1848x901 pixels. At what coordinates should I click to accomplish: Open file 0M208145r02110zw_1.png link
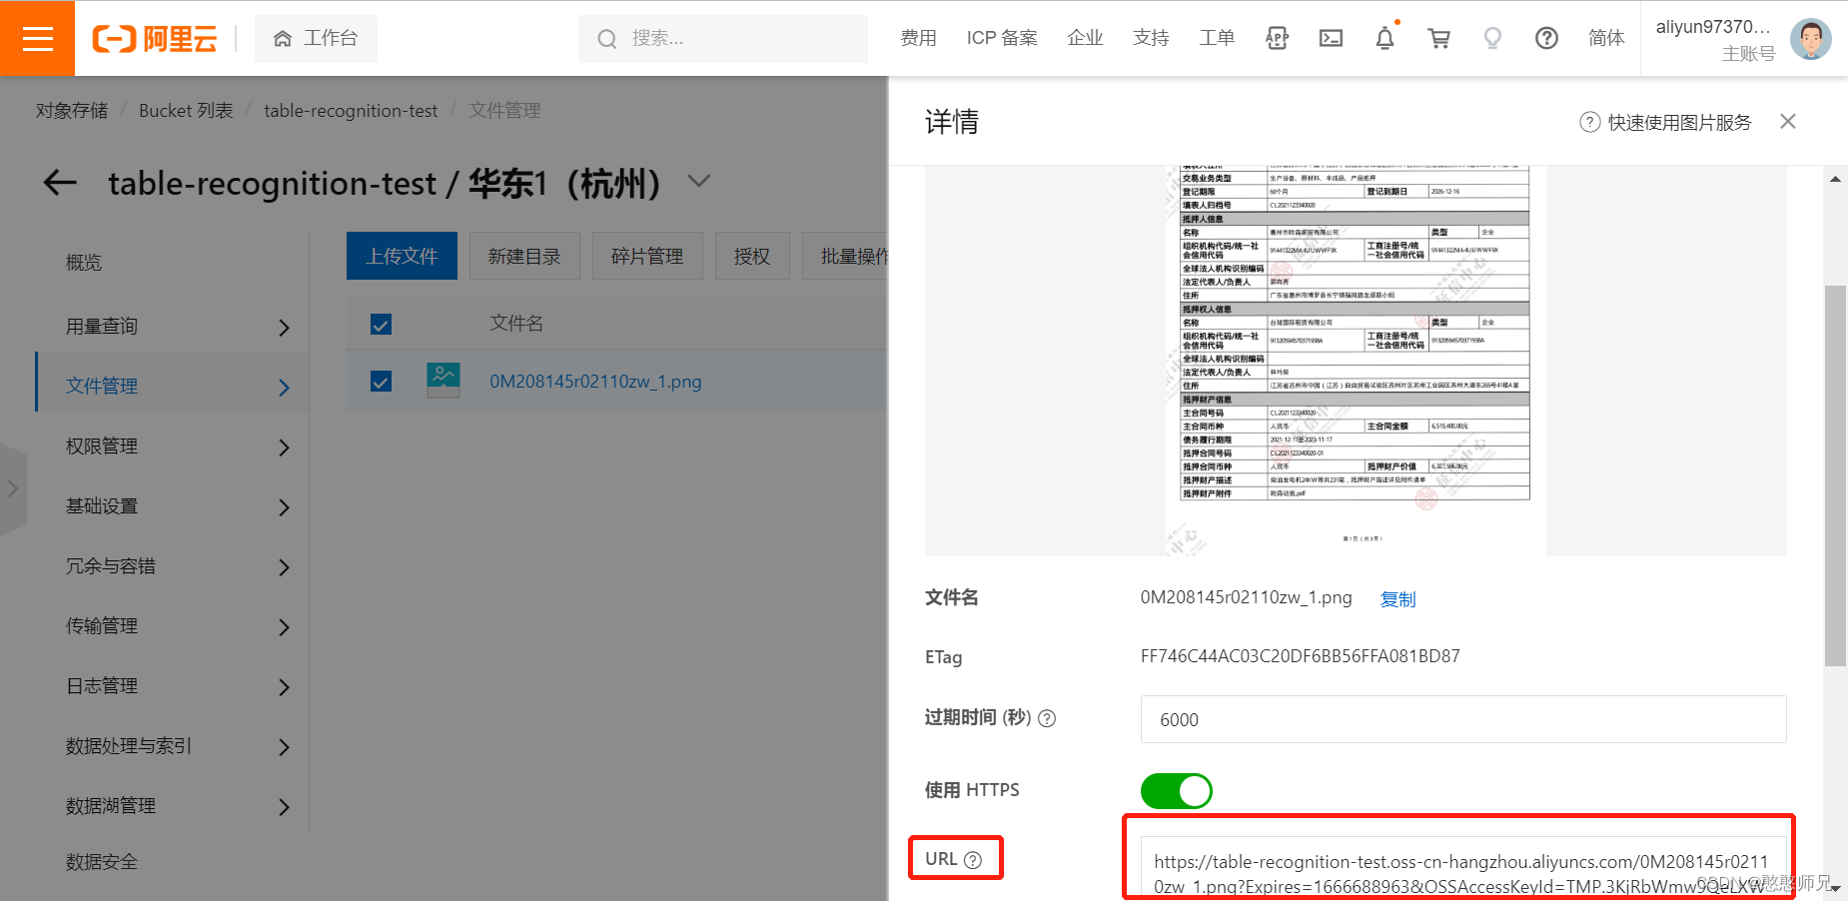pyautogui.click(x=595, y=382)
